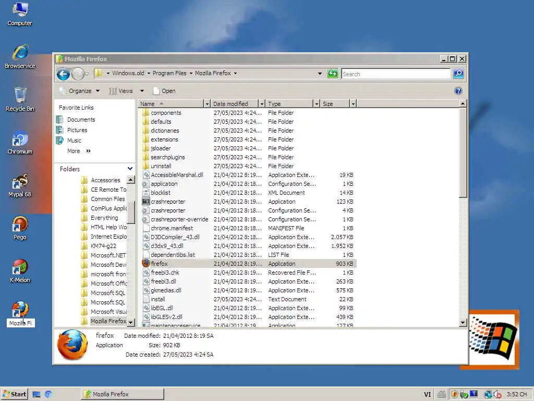Click the Show Desktop quick launch icon

[x=37, y=394]
